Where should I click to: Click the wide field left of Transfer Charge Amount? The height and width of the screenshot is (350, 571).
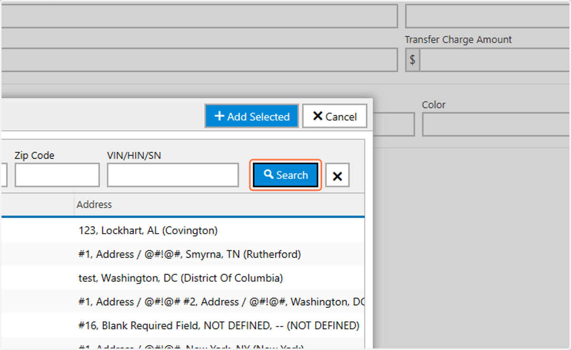coord(199,60)
